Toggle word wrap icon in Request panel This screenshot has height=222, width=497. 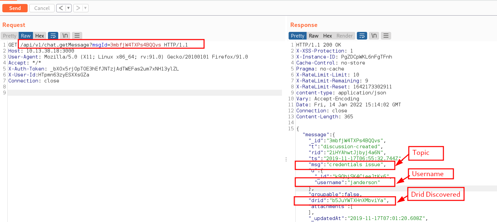click(53, 36)
